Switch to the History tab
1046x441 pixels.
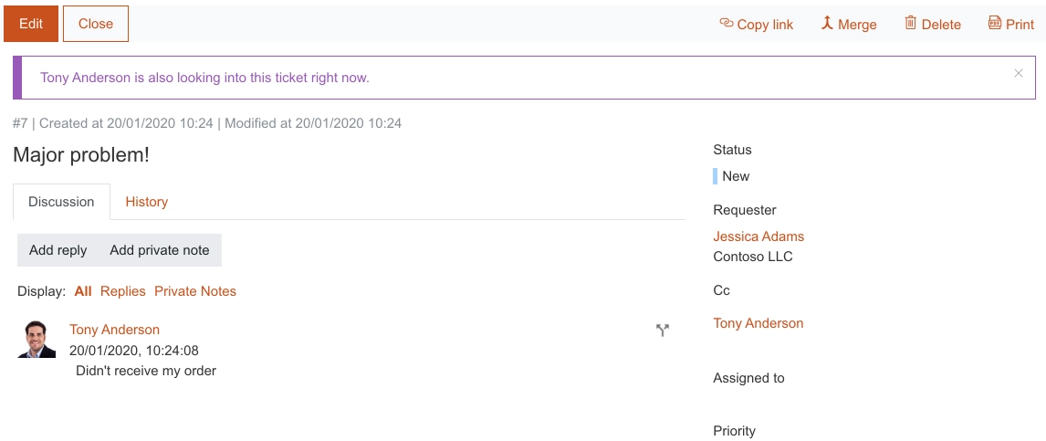(x=147, y=202)
